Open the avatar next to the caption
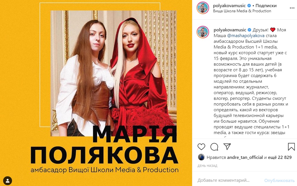 pyautogui.click(x=203, y=32)
